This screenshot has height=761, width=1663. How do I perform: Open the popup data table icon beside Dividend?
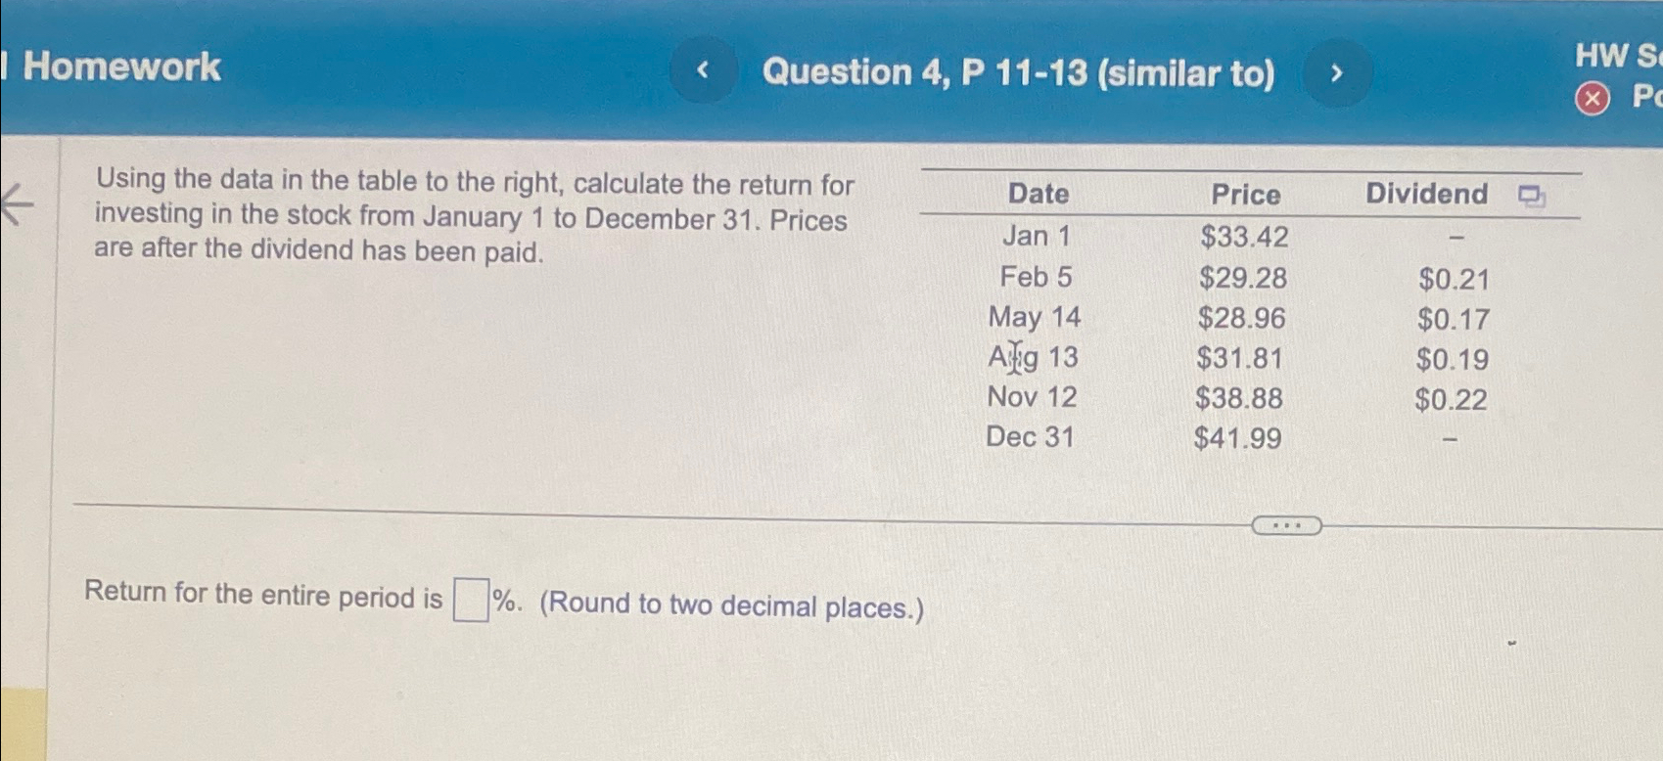(1532, 196)
